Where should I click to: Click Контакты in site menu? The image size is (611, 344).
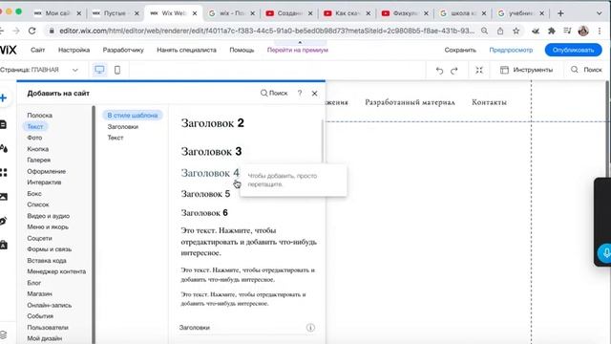[489, 102]
